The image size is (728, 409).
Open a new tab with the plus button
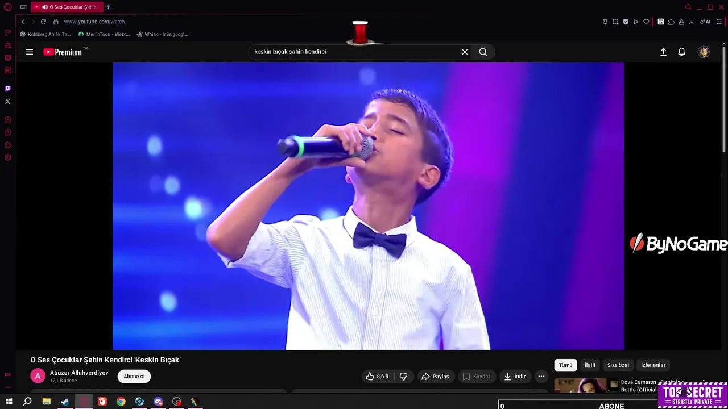point(108,7)
